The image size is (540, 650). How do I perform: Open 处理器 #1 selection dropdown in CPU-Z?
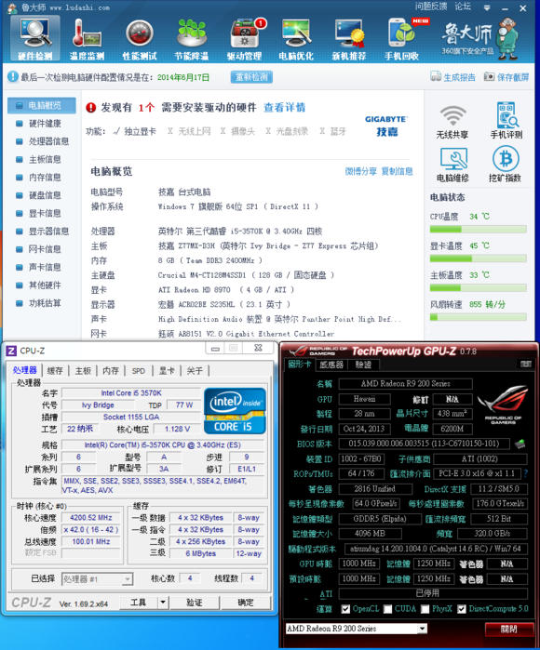(x=98, y=578)
